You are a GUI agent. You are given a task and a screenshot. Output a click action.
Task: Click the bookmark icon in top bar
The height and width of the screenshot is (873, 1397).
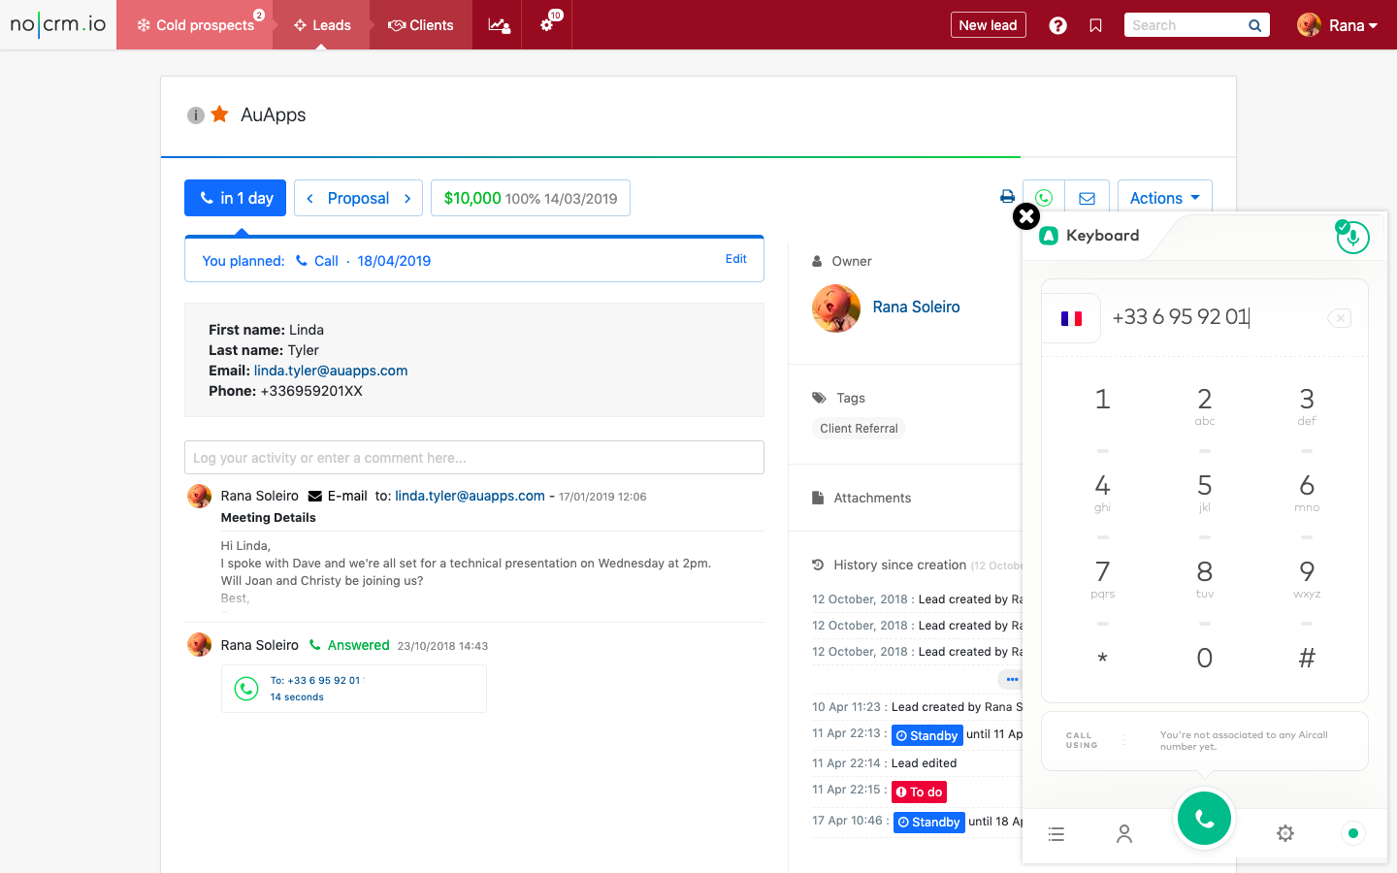pyautogui.click(x=1095, y=25)
